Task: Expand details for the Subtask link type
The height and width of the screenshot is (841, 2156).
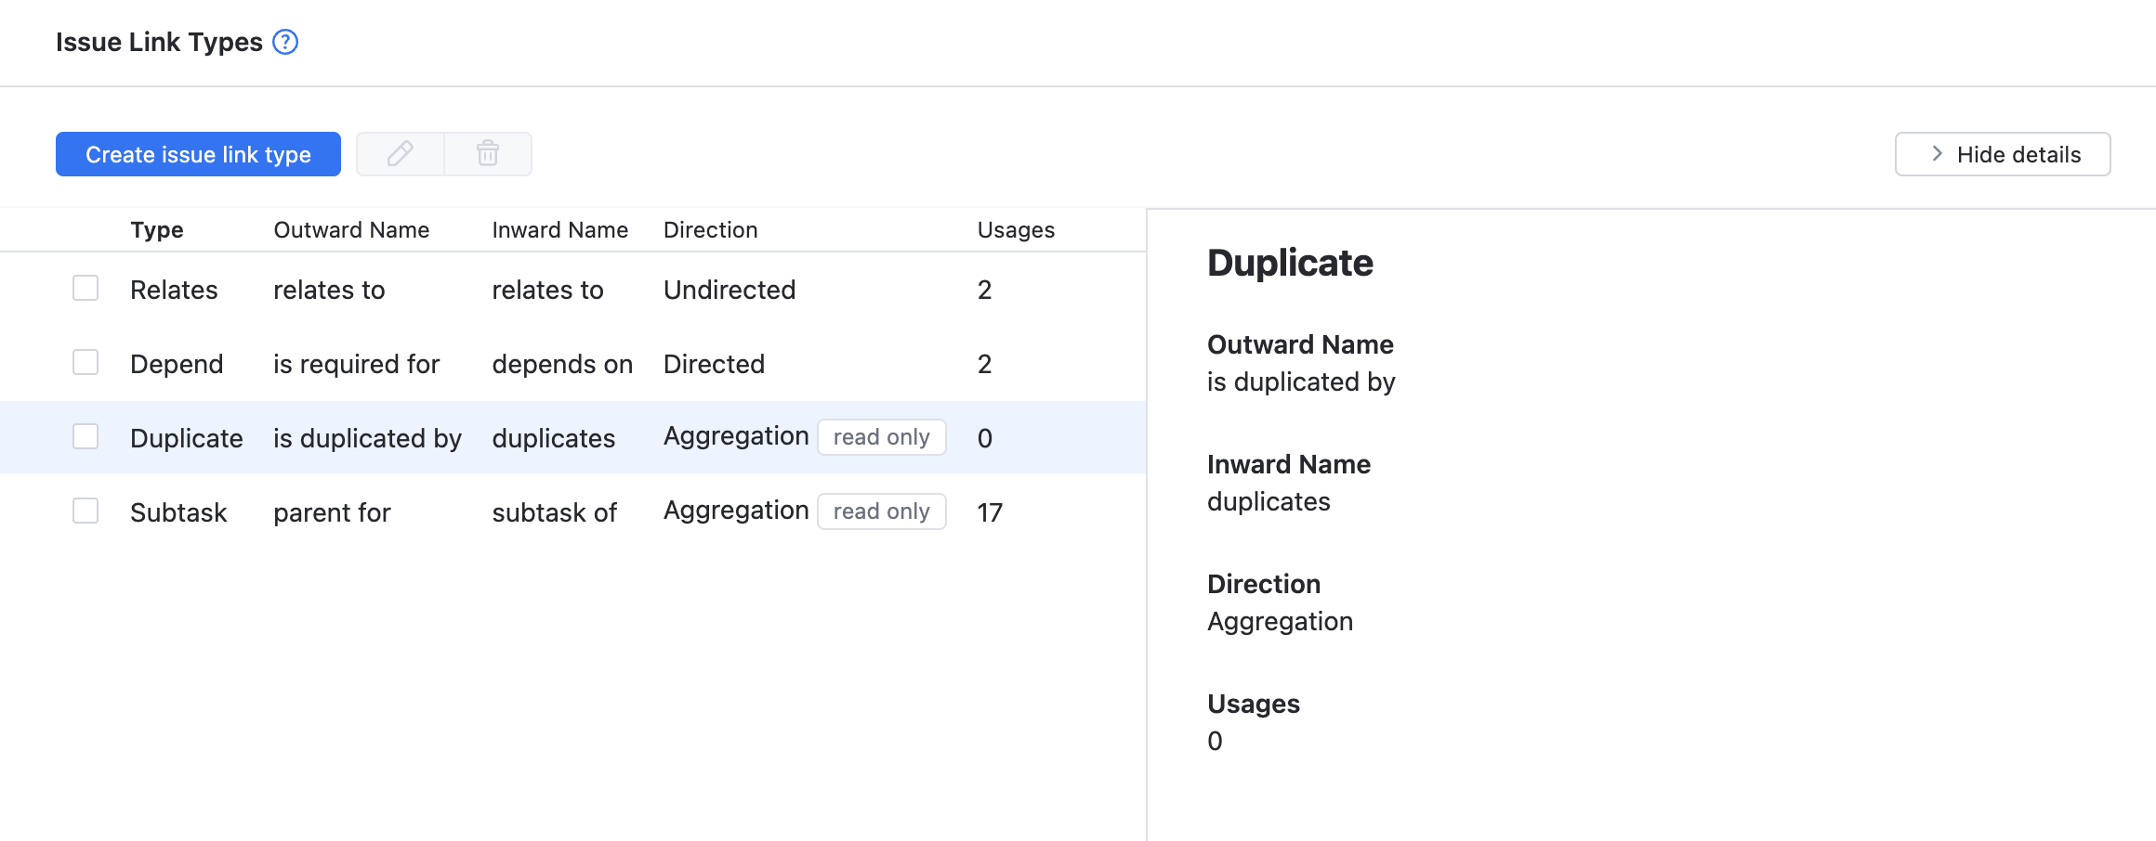Action: [178, 511]
